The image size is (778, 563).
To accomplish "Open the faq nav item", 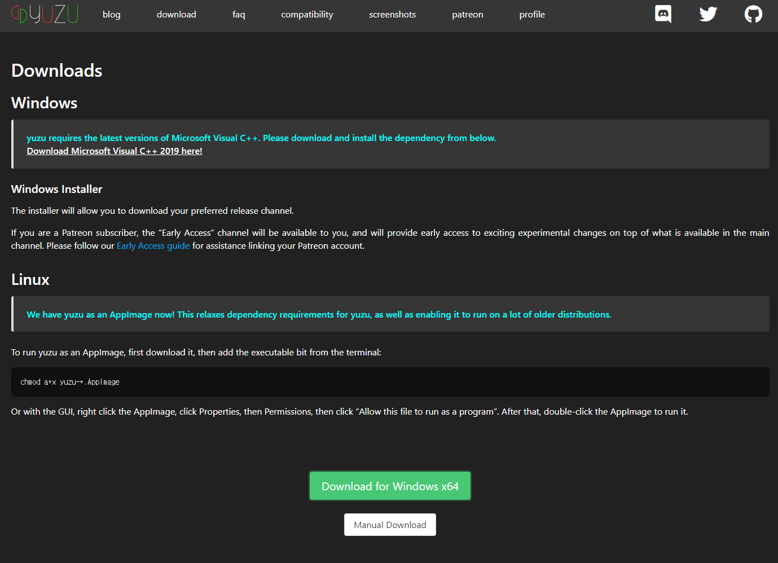I will [239, 15].
